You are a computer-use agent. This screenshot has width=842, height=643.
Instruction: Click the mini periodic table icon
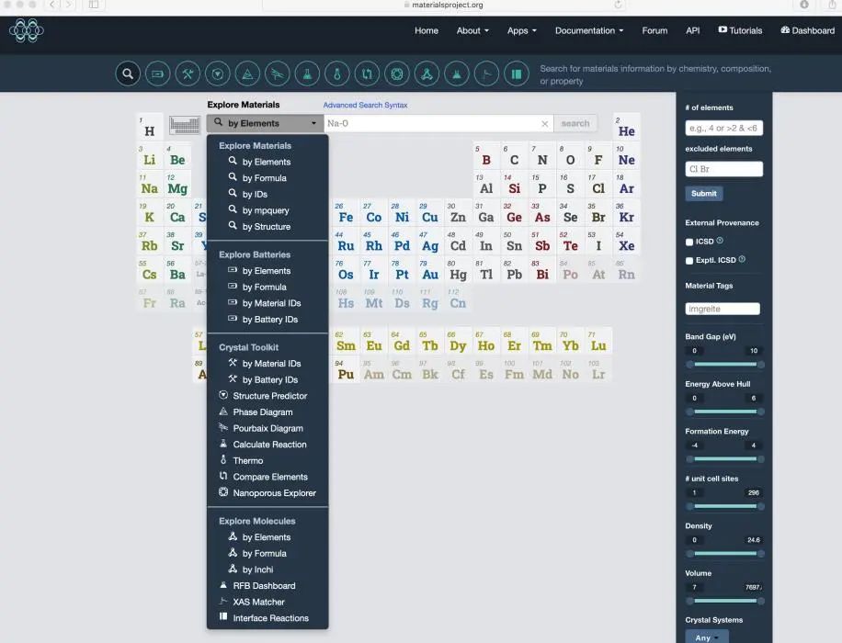(x=185, y=125)
